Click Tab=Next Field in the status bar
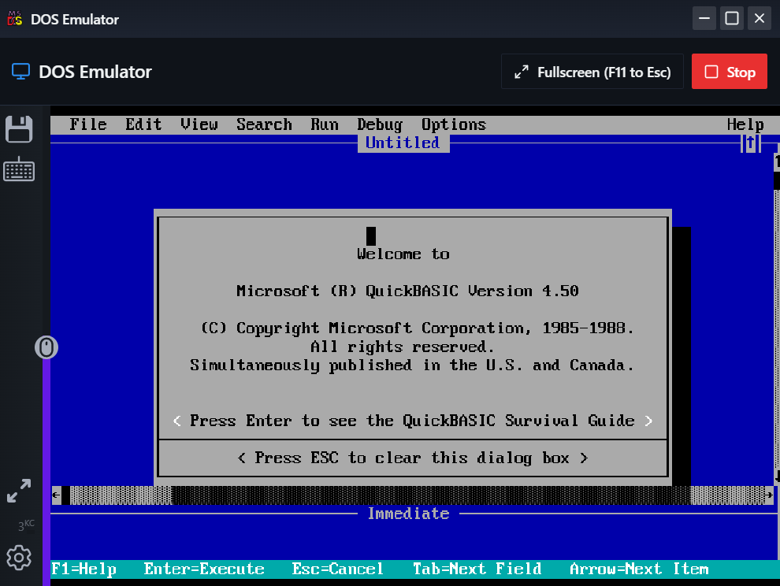This screenshot has height=586, width=780. [x=477, y=569]
